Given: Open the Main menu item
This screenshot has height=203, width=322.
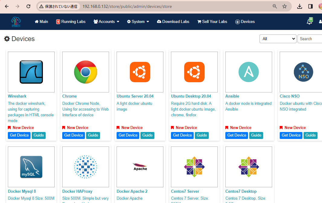Looking at the screenshot, I should coord(41,21).
